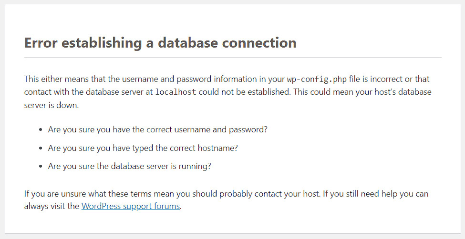Click the bullet dot before the username question
The image size is (465, 239).
[41, 130]
